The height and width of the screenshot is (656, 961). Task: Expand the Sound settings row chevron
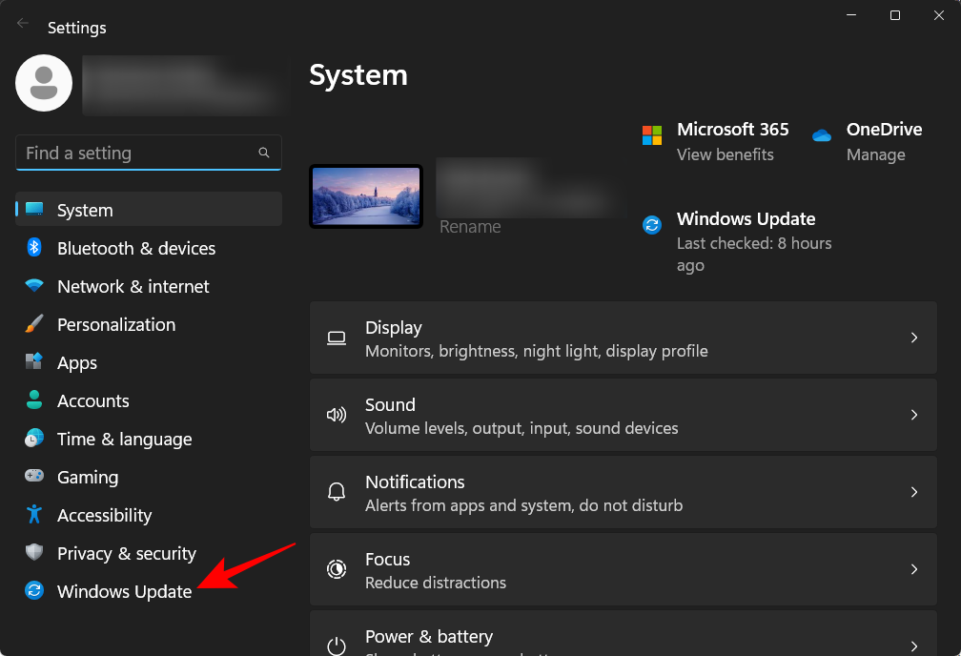tap(913, 415)
